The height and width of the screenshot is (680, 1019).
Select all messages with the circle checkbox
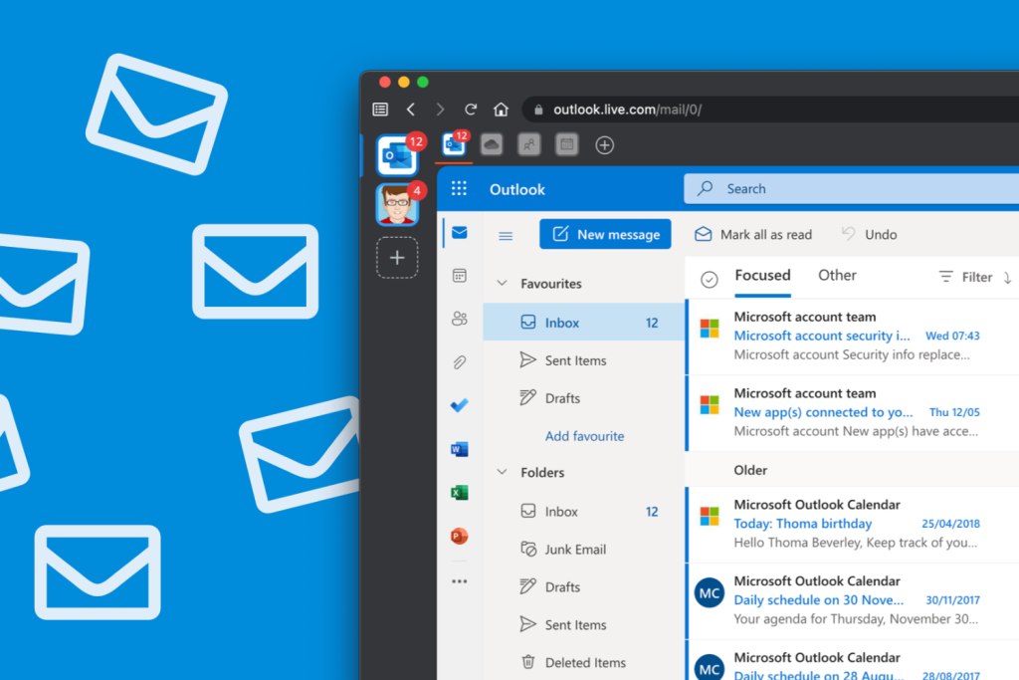[709, 279]
